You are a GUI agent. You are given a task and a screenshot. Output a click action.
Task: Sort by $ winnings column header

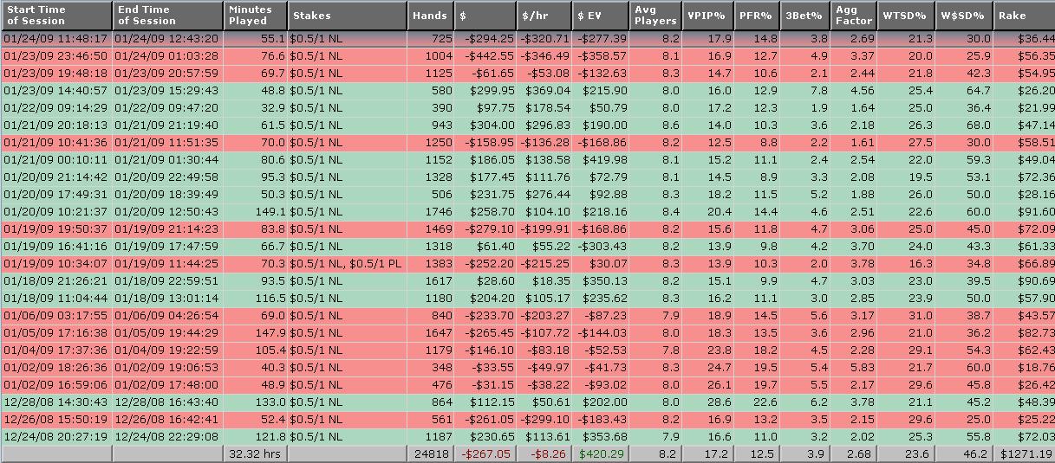(x=485, y=15)
